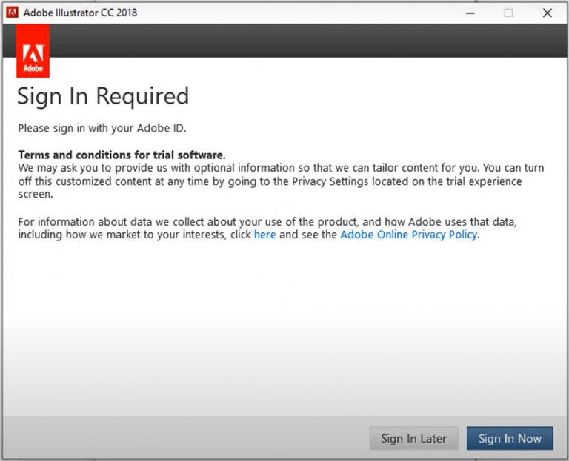This screenshot has width=569, height=461.
Task: Click the Adobe Illustrator title bar icon
Action: 12,13
